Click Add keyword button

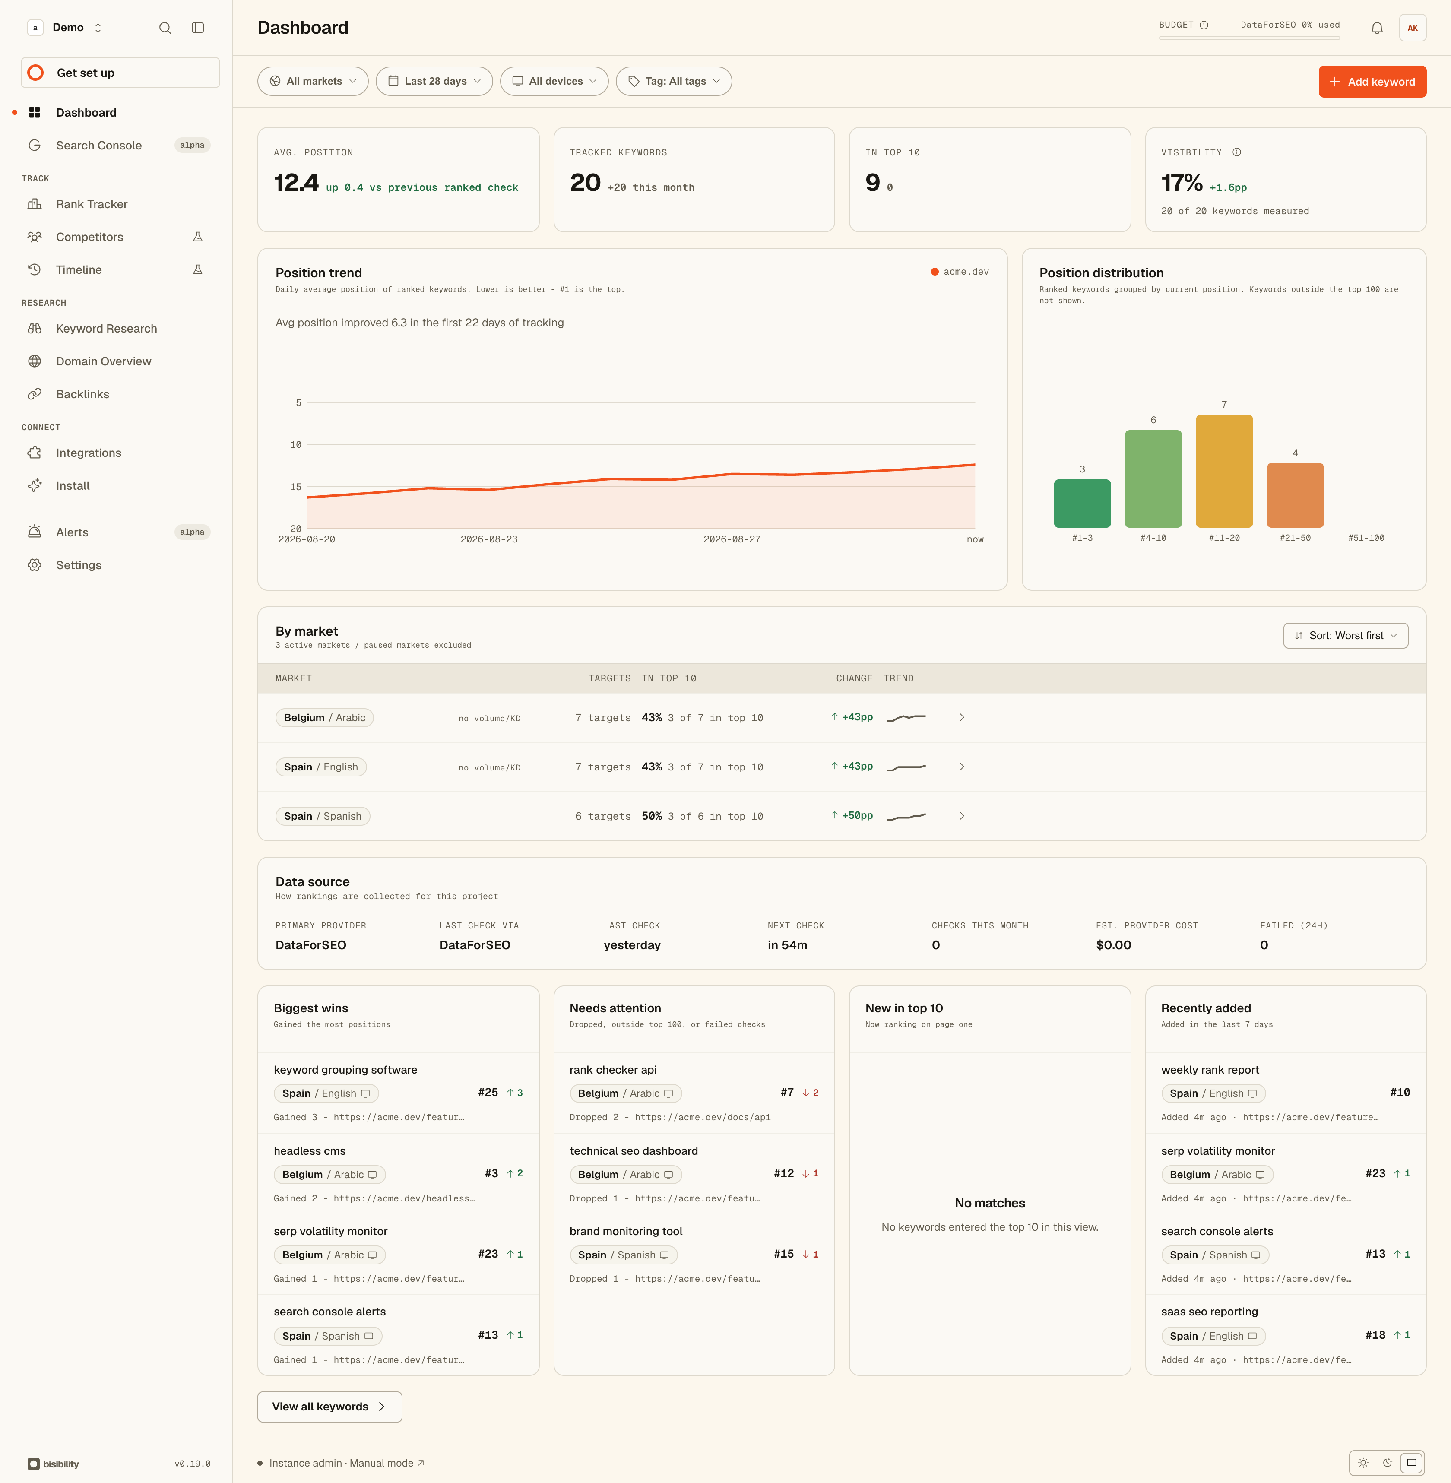point(1372,82)
